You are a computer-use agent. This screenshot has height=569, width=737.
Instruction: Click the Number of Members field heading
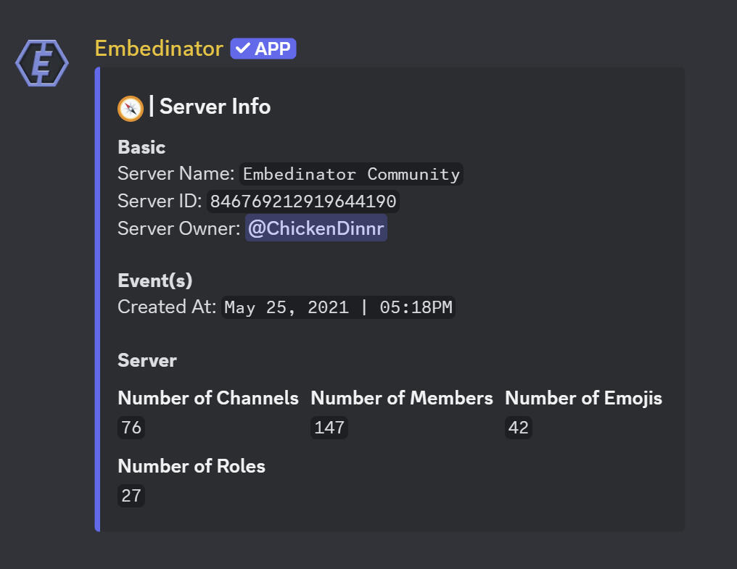(401, 398)
